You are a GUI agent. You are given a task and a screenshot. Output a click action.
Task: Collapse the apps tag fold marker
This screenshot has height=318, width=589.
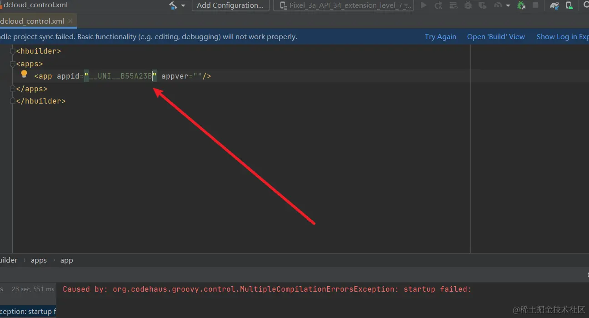[13, 64]
